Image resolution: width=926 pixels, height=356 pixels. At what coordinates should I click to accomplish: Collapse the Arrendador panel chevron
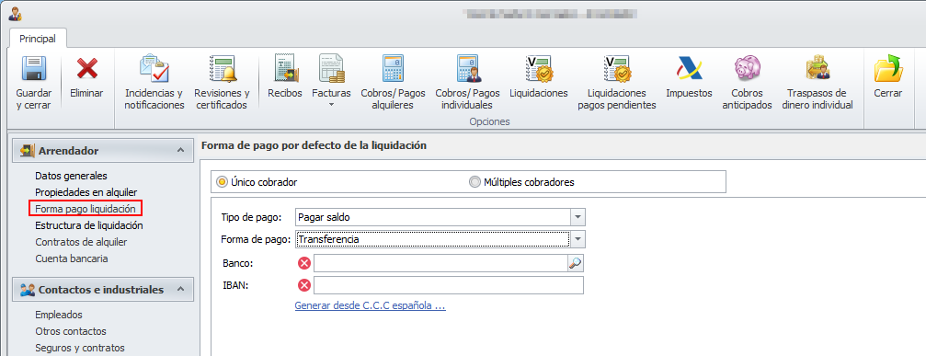(x=181, y=151)
